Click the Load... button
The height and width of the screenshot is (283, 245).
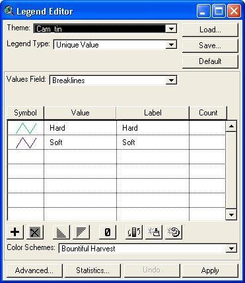click(210, 30)
